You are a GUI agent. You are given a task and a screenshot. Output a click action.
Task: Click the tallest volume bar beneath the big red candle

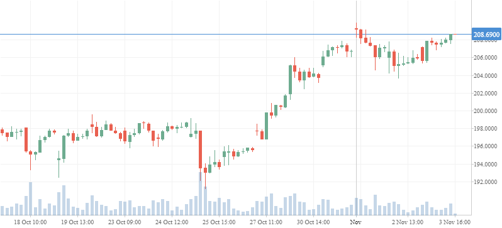tap(200, 193)
